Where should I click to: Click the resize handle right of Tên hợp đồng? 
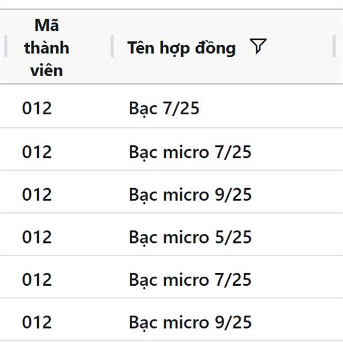(x=334, y=46)
